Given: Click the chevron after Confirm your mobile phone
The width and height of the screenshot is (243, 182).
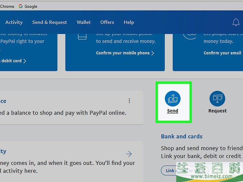Looking at the screenshot, I should (153, 53).
